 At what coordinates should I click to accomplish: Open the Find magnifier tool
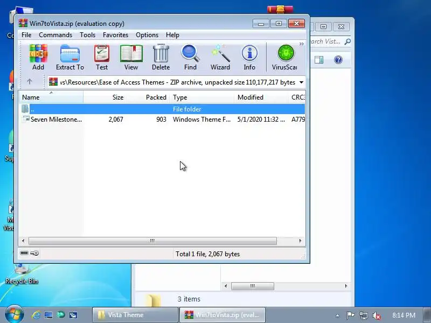tap(190, 58)
